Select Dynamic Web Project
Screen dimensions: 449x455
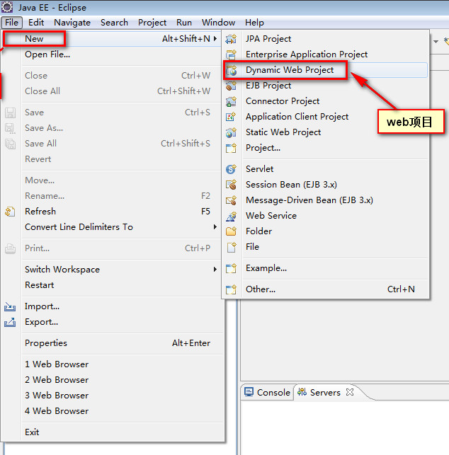click(x=325, y=70)
